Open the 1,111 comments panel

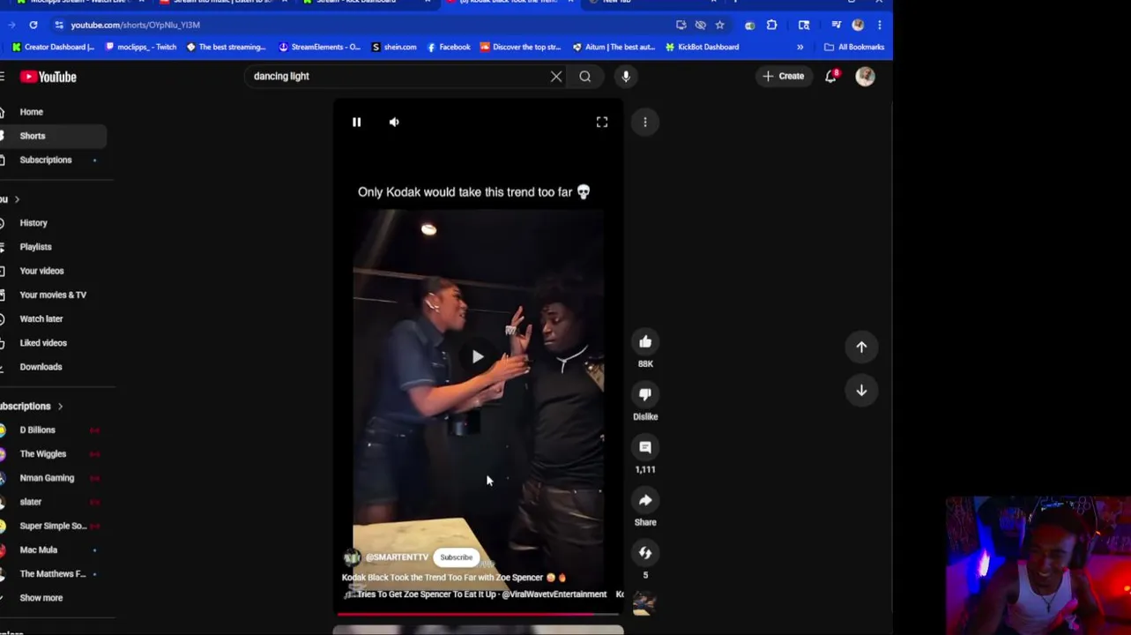click(645, 448)
